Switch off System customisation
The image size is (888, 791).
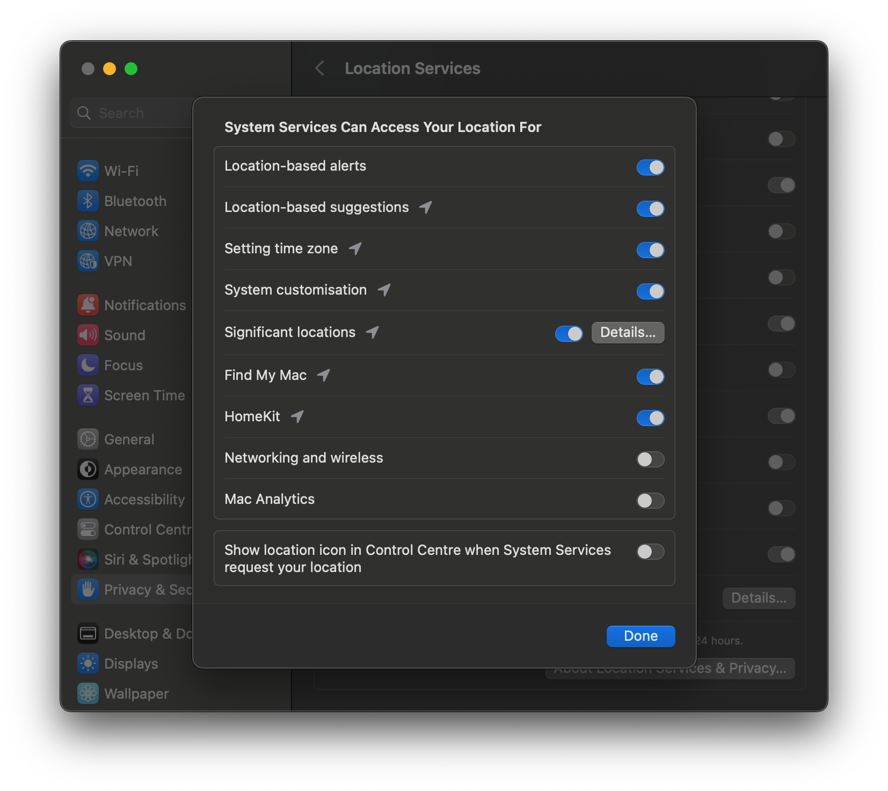click(x=650, y=291)
